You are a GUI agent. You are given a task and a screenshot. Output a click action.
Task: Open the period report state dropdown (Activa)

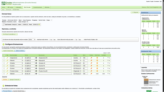pos(32,40)
